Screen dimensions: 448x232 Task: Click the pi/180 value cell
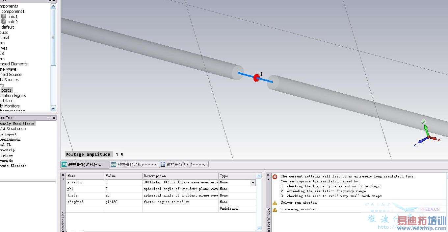pyautogui.click(x=123, y=202)
